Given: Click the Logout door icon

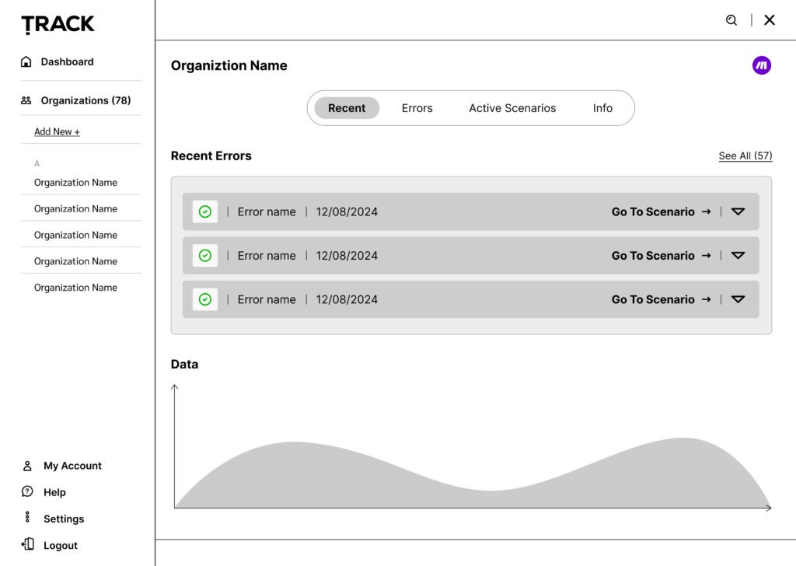Looking at the screenshot, I should [x=27, y=545].
